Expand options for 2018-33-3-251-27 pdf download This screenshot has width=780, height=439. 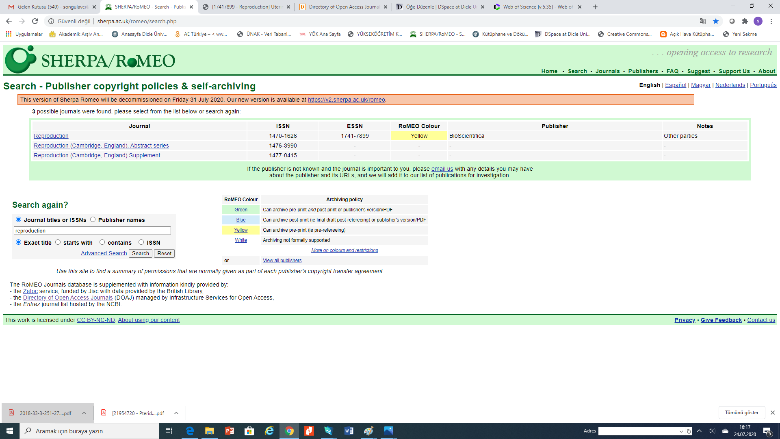(x=84, y=413)
